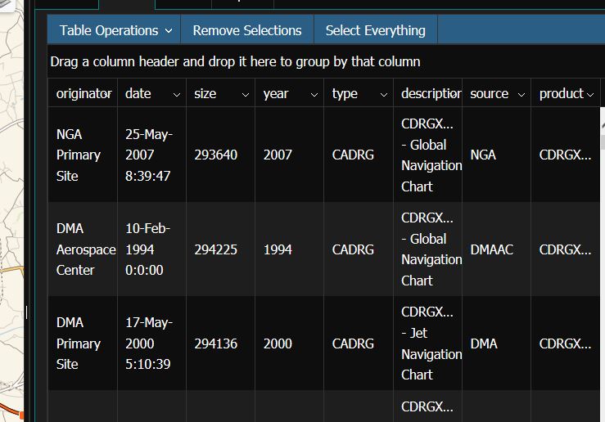Click Select Everything button
This screenshot has width=605, height=422.
[376, 30]
